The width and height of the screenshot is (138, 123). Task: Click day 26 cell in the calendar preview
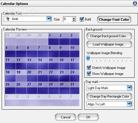point(21,88)
